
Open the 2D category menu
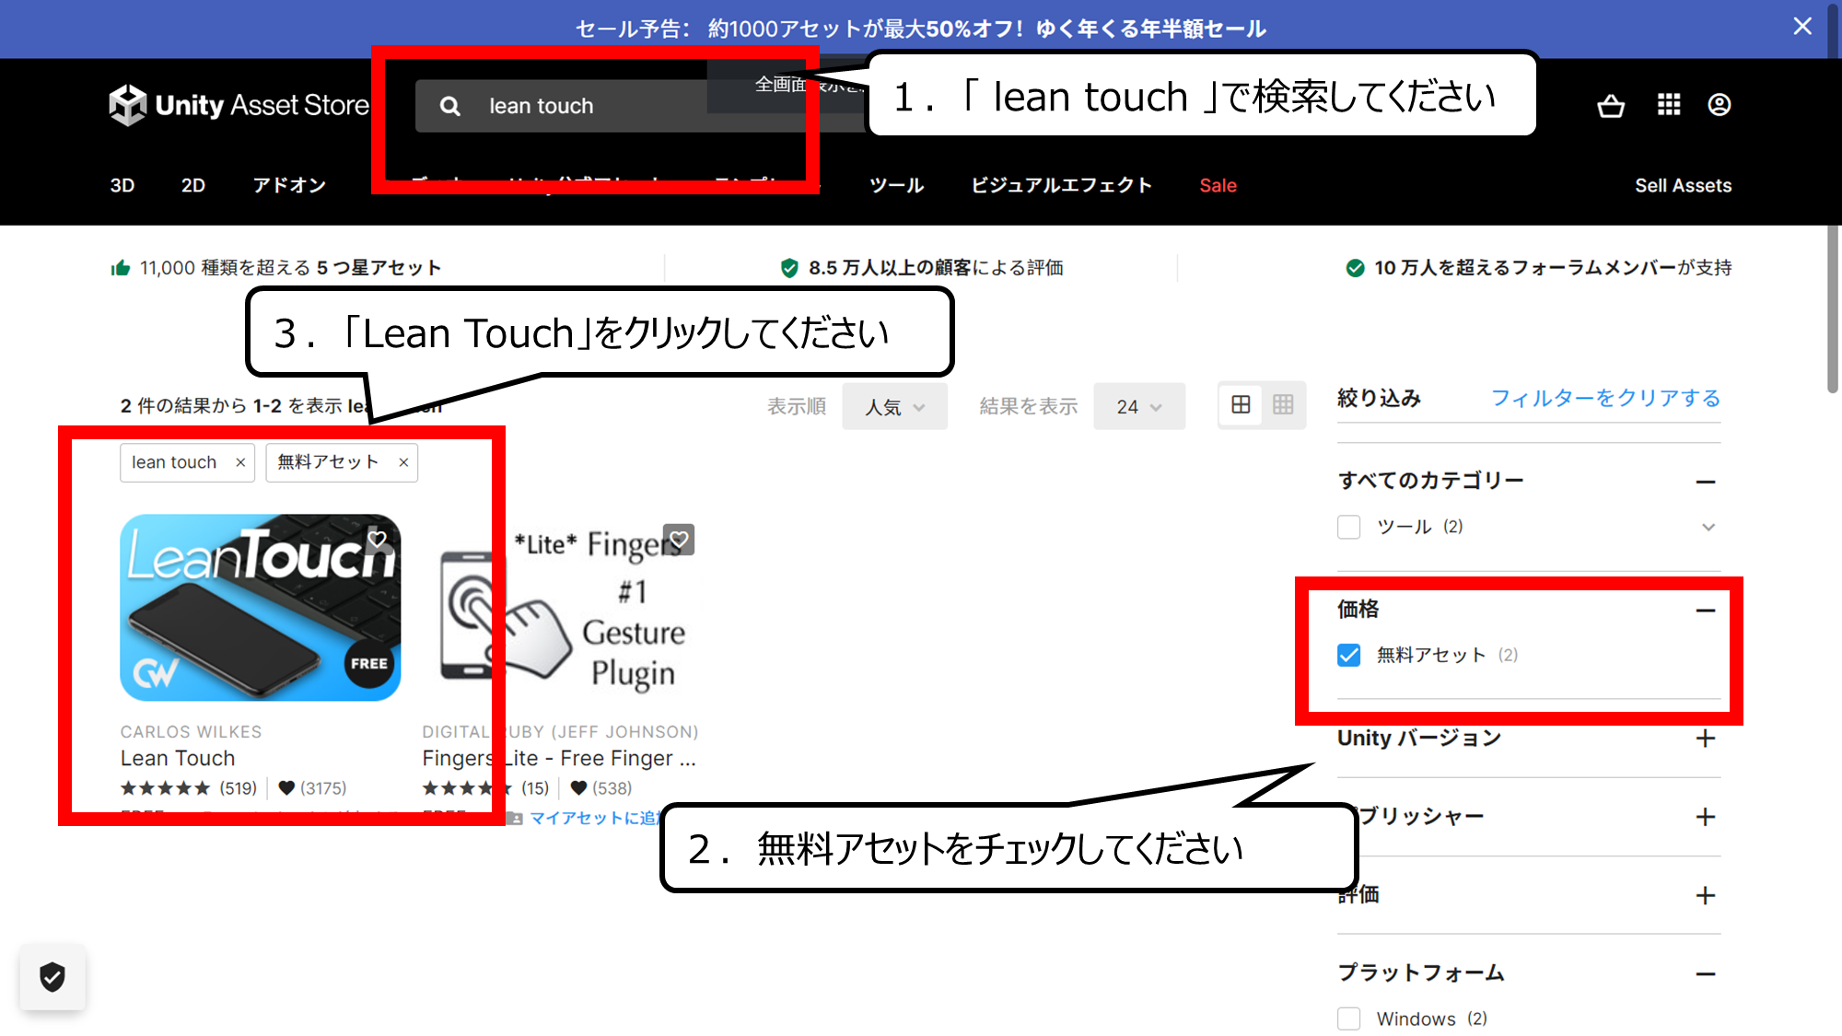coord(193,185)
